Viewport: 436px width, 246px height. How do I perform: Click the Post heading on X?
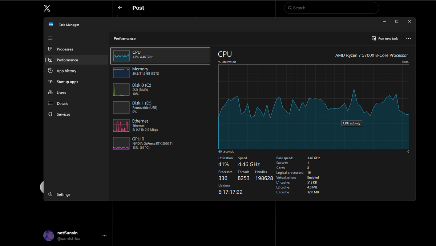click(x=138, y=8)
